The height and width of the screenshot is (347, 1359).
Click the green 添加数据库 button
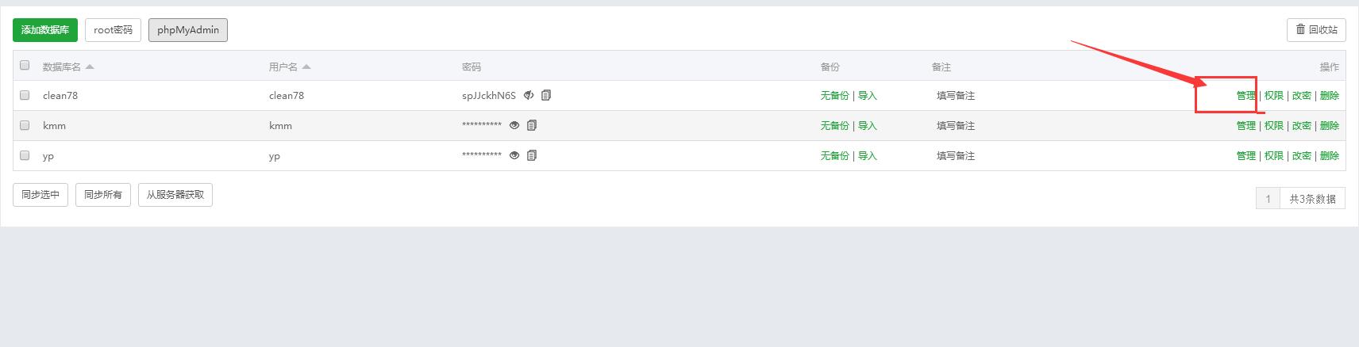tap(45, 30)
